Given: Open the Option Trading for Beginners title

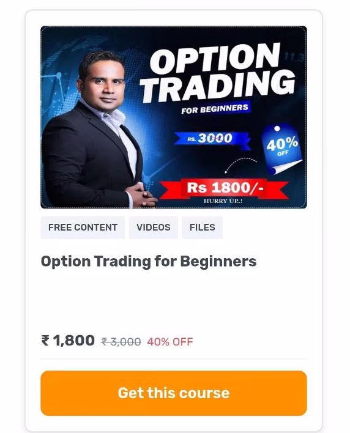Looking at the screenshot, I should click(149, 262).
